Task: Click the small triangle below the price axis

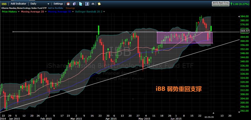Action: click(214, 113)
